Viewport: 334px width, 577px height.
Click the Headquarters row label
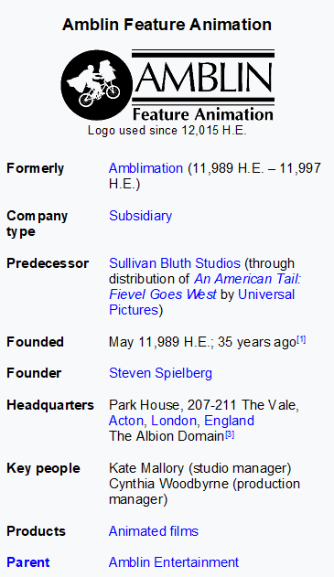(x=50, y=405)
